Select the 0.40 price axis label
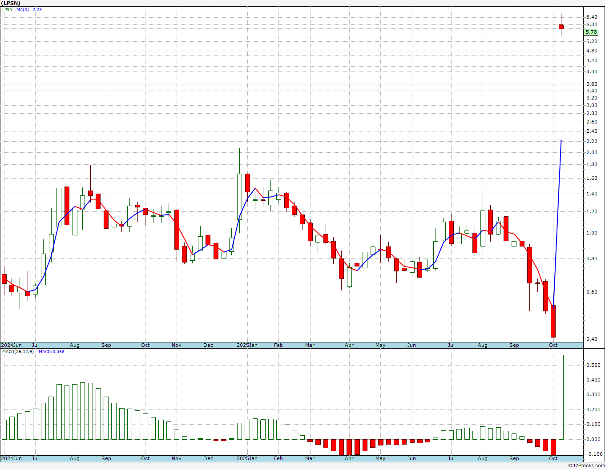Image resolution: width=605 pixels, height=469 pixels. [x=592, y=339]
